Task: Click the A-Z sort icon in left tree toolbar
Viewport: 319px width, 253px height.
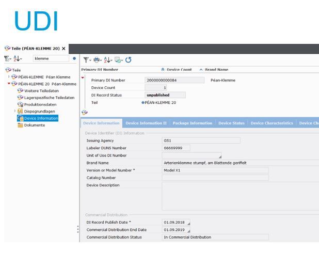Action: [17, 59]
